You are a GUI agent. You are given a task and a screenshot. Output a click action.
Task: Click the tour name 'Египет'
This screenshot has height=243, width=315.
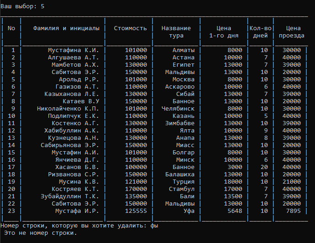pyautogui.click(x=184, y=65)
